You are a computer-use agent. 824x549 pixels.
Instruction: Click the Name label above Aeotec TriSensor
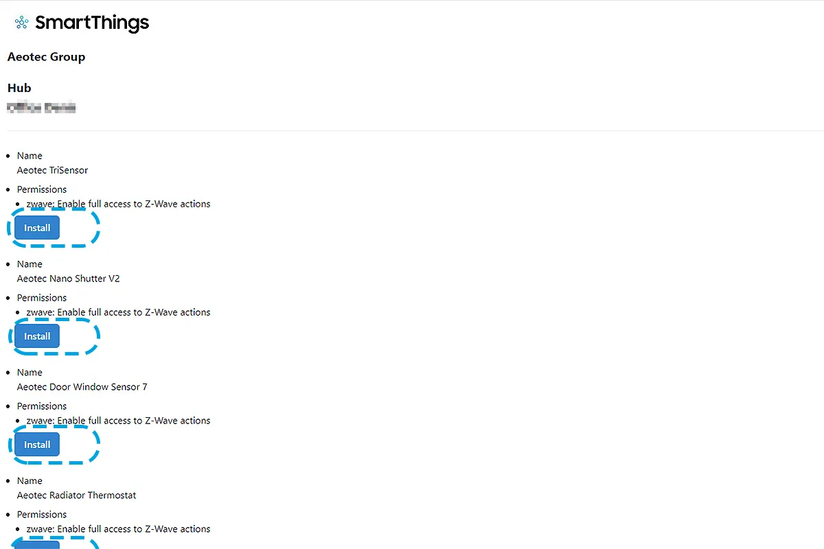[30, 156]
